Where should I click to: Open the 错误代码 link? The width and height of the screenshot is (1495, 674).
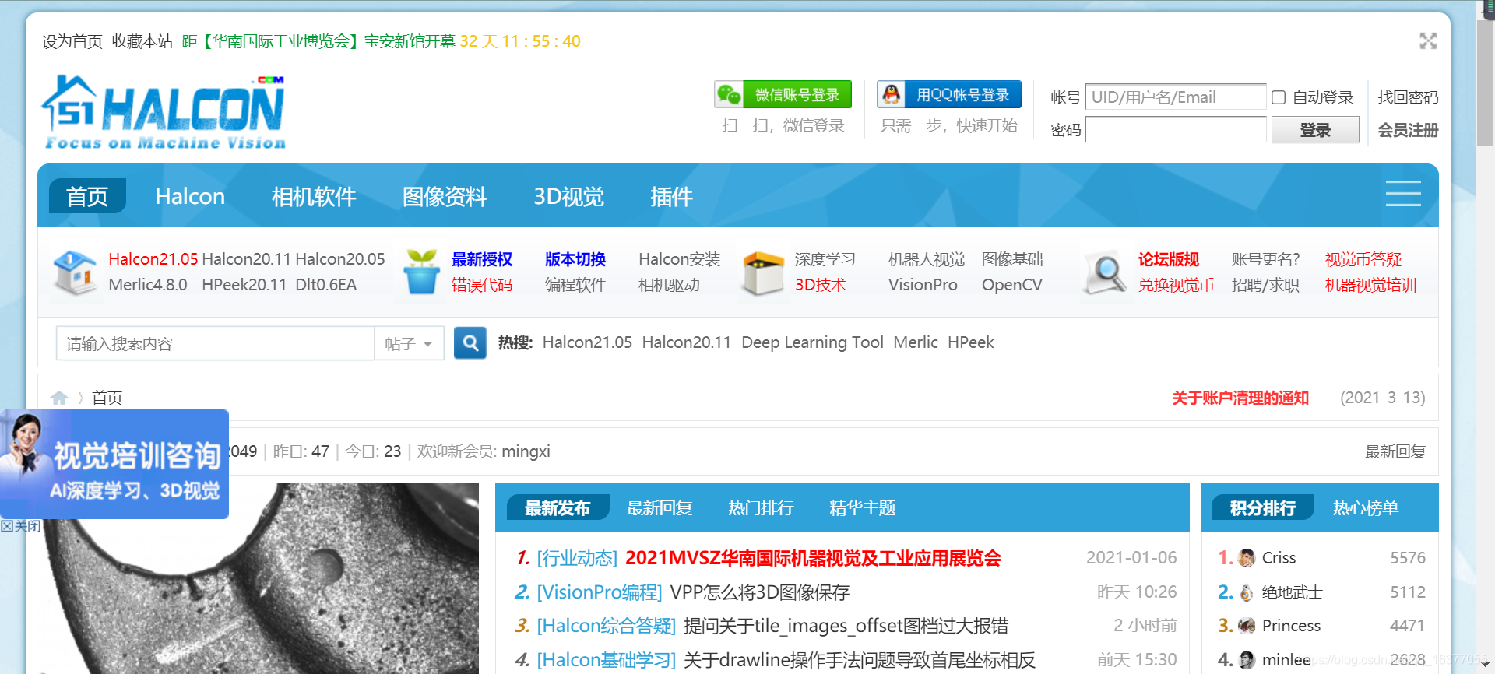[x=482, y=285]
